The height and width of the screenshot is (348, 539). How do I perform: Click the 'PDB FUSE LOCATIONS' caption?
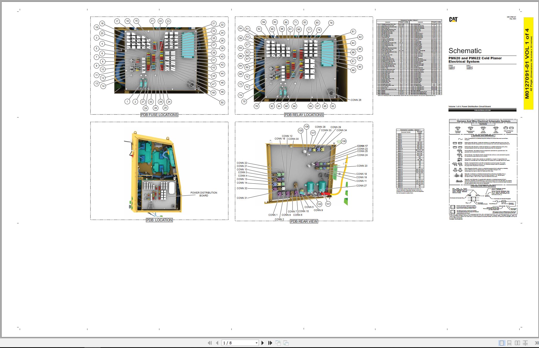tap(159, 115)
